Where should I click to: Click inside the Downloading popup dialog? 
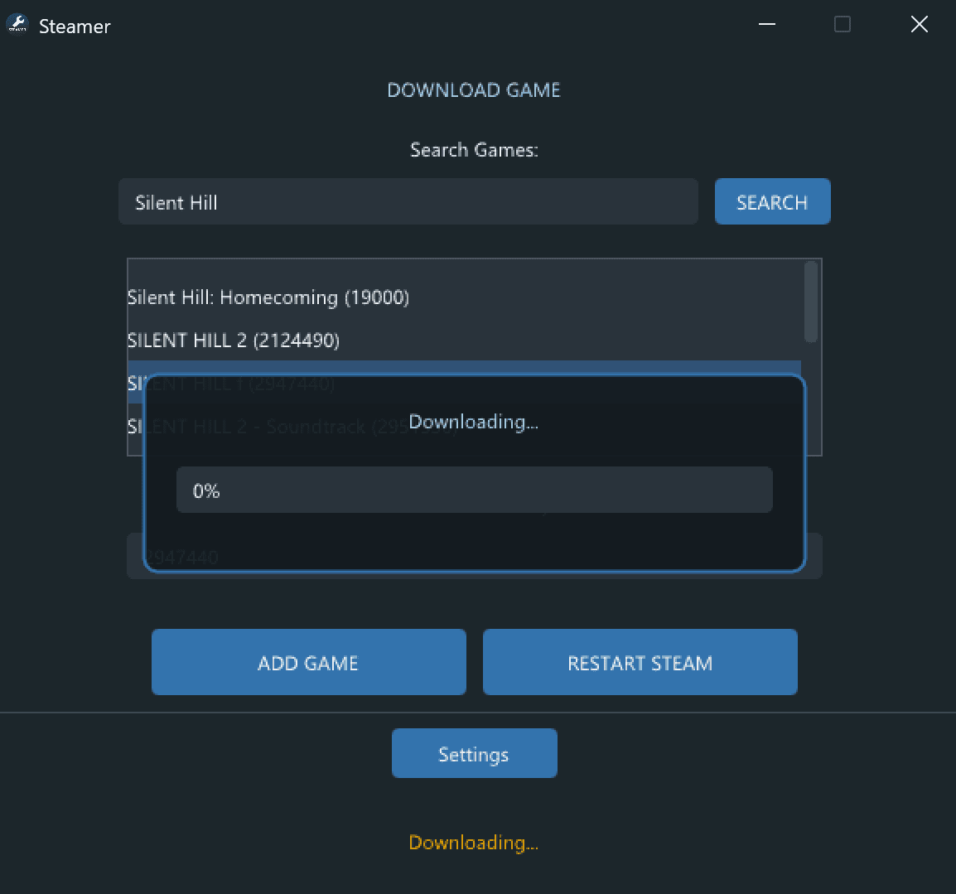[x=474, y=530]
